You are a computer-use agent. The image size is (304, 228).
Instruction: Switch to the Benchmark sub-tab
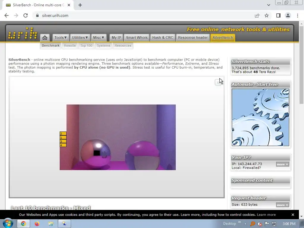[x=50, y=45]
